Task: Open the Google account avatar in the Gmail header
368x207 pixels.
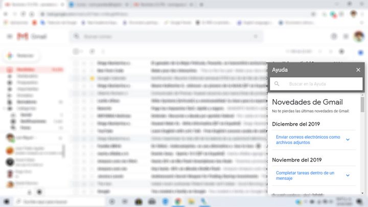Action: pos(359,37)
